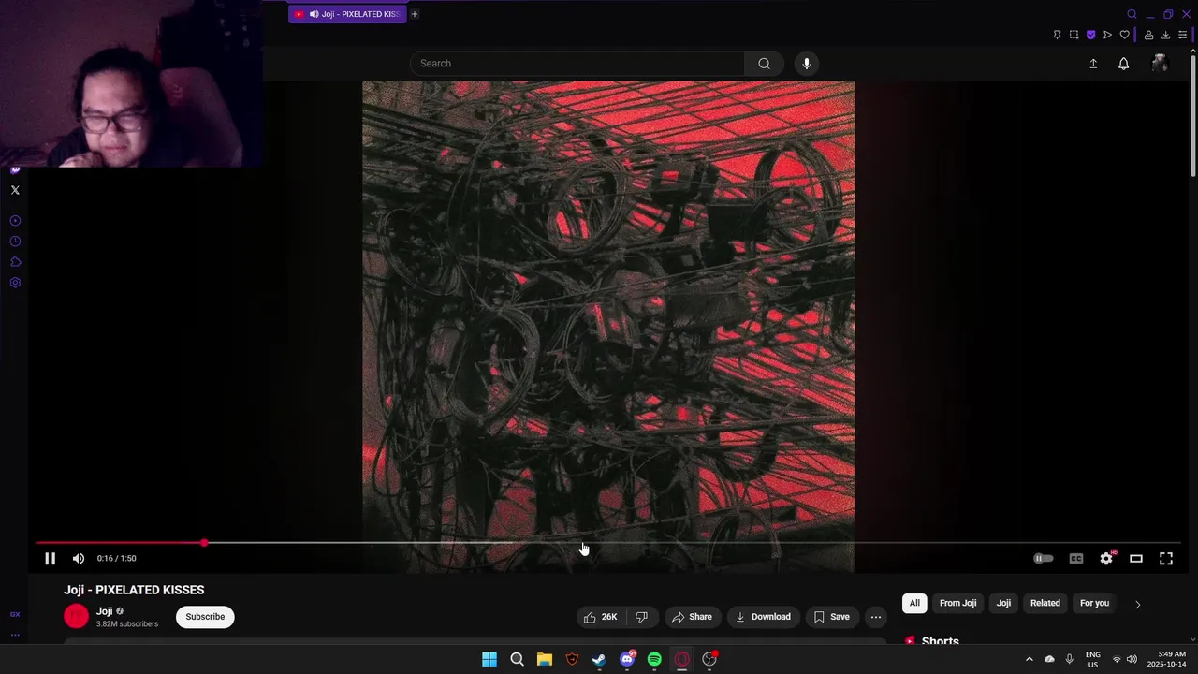
Task: Open a new browser tab
Action: tap(415, 14)
